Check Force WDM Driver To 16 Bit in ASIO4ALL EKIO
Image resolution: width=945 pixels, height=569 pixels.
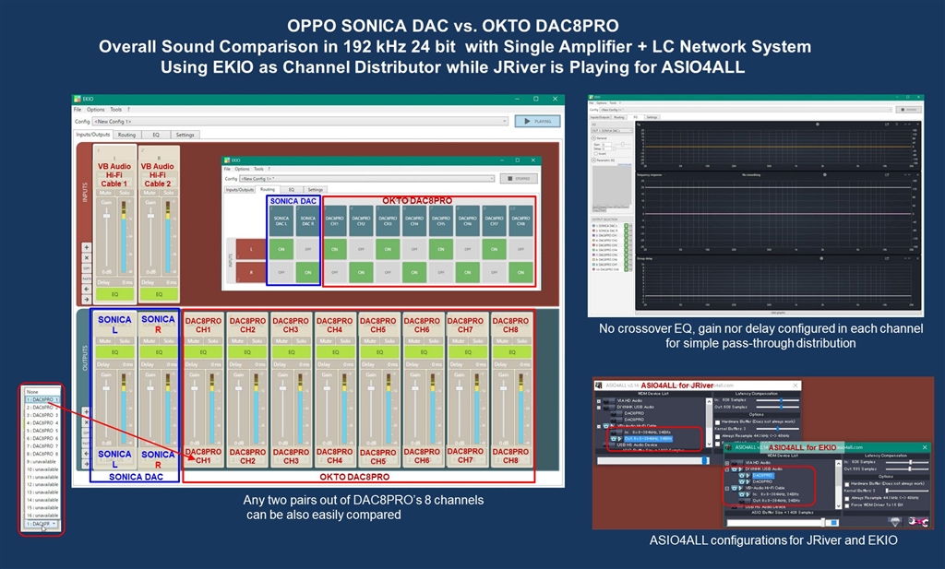tap(847, 505)
